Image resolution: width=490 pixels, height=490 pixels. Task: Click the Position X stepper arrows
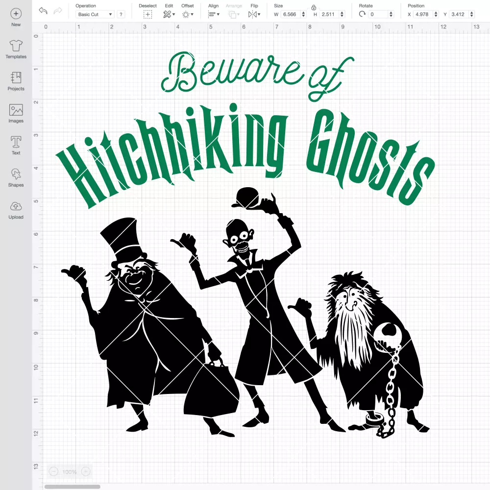click(x=436, y=14)
